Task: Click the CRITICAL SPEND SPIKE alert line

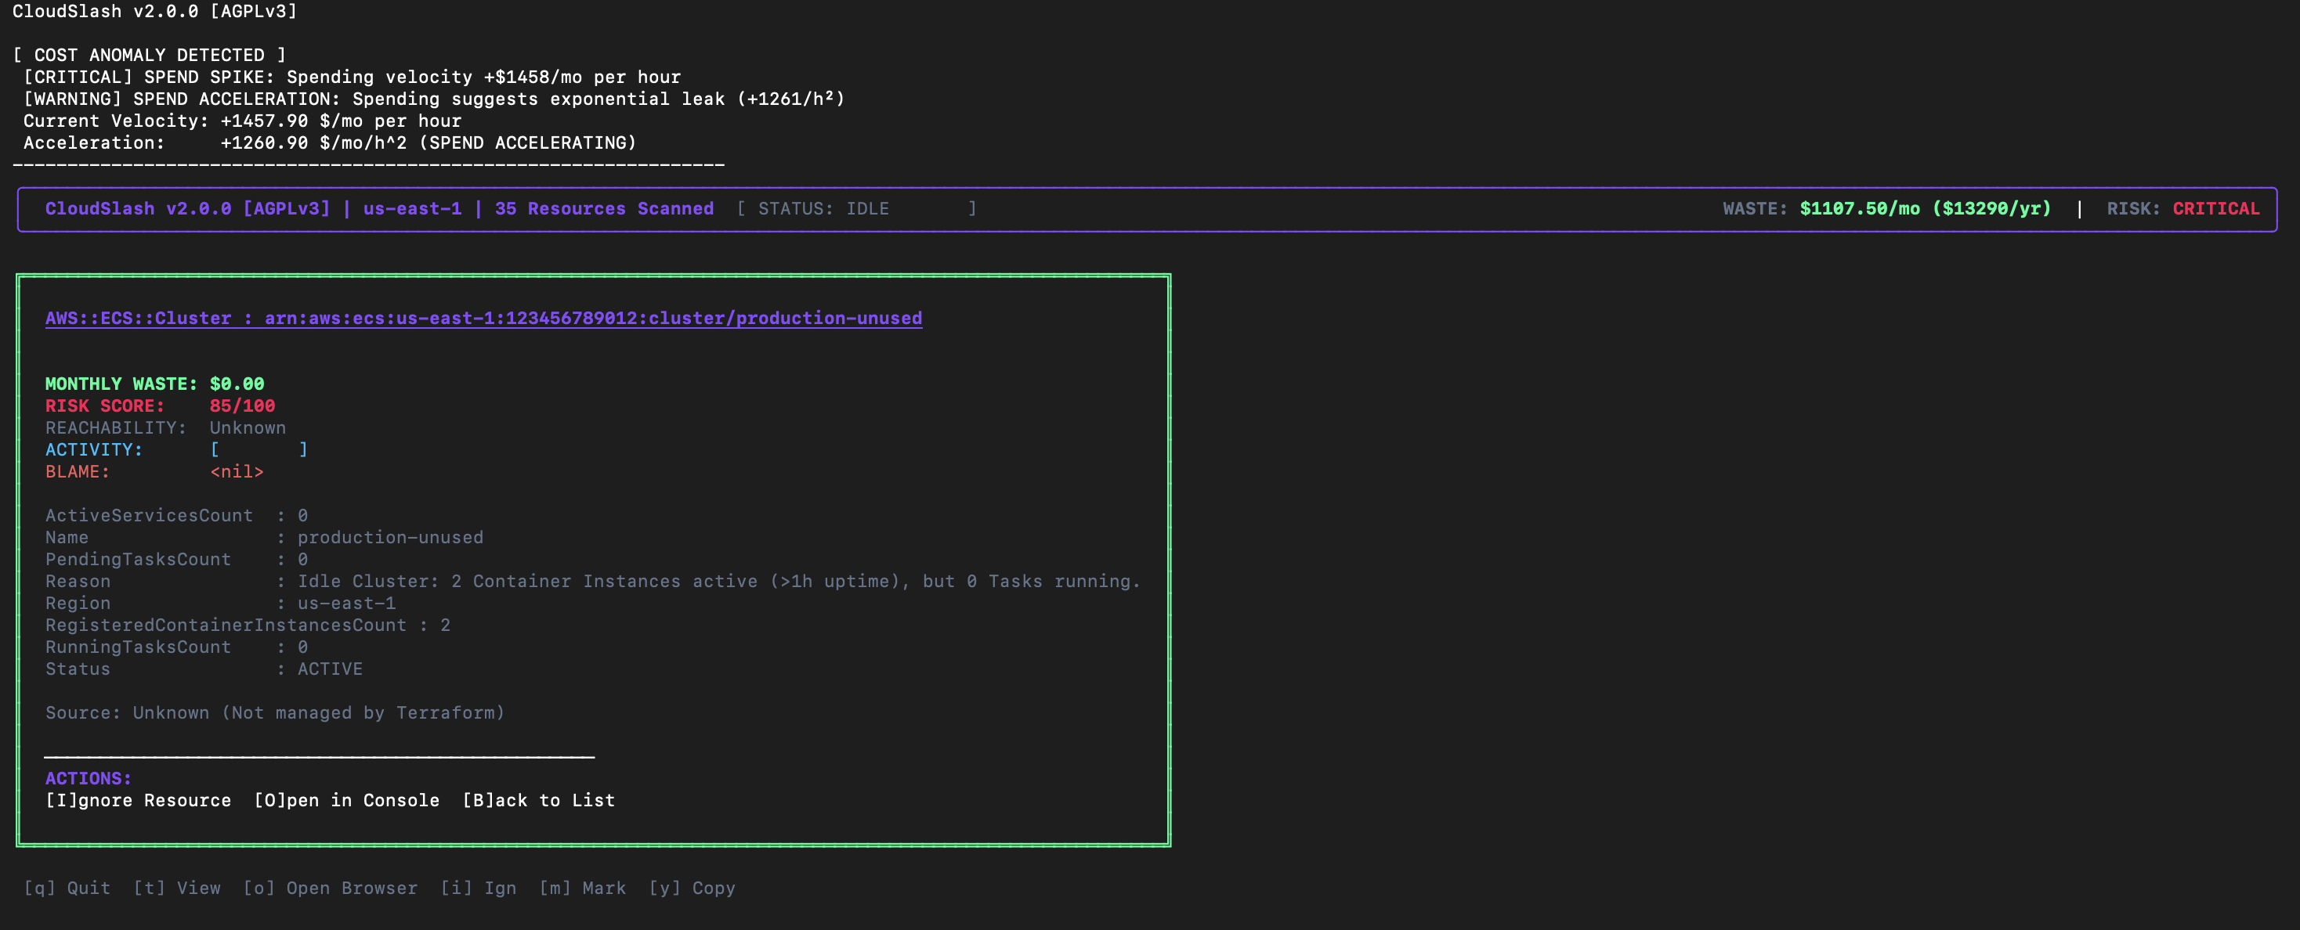Action: (352, 77)
